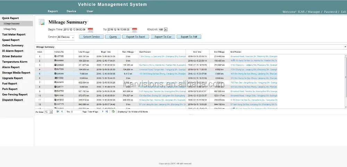The height and width of the screenshot is (167, 347).
Task: Open end position 'G 15 Shen Hai Gao Su'
Action: pos(254,100)
